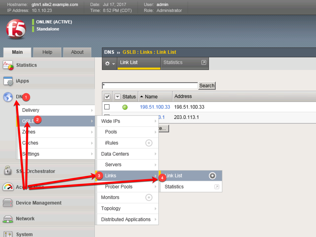Expand the Caches submenu
This screenshot has width=316, height=237.
coord(56,143)
